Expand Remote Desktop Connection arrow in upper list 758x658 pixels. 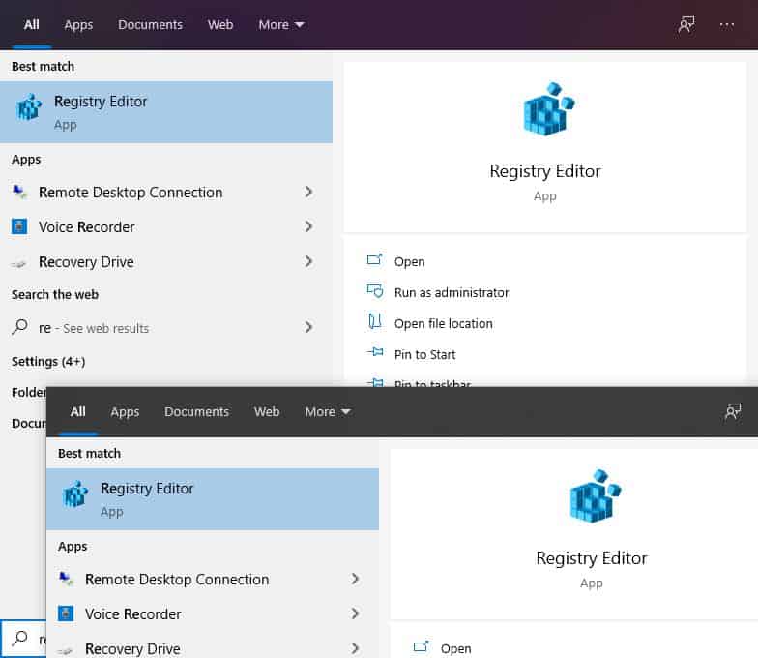coord(308,192)
